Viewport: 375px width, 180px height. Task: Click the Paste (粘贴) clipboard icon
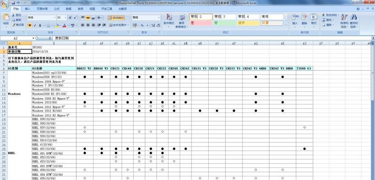6,18
